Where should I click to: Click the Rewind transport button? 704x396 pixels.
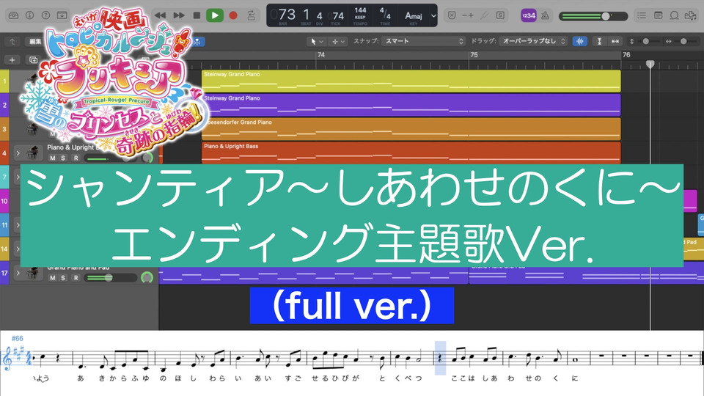[x=160, y=15]
